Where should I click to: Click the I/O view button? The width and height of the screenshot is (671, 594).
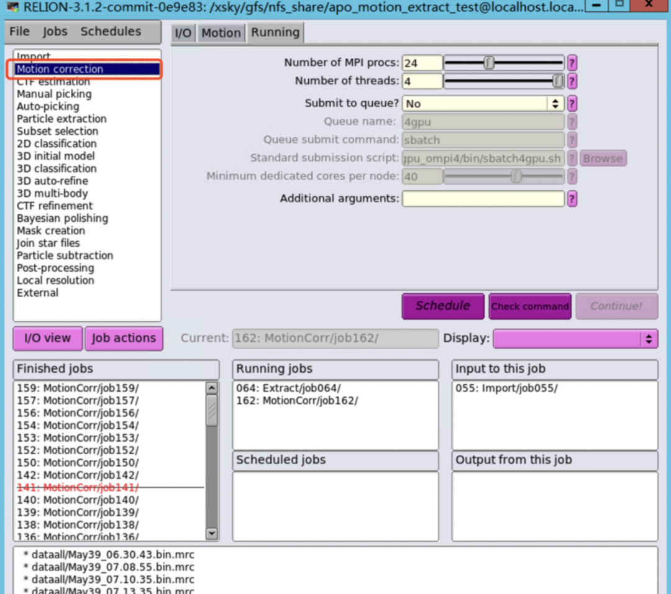[47, 339]
